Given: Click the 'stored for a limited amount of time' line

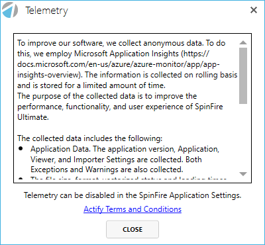Looking at the screenshot, I should pyautogui.click(x=91, y=85).
